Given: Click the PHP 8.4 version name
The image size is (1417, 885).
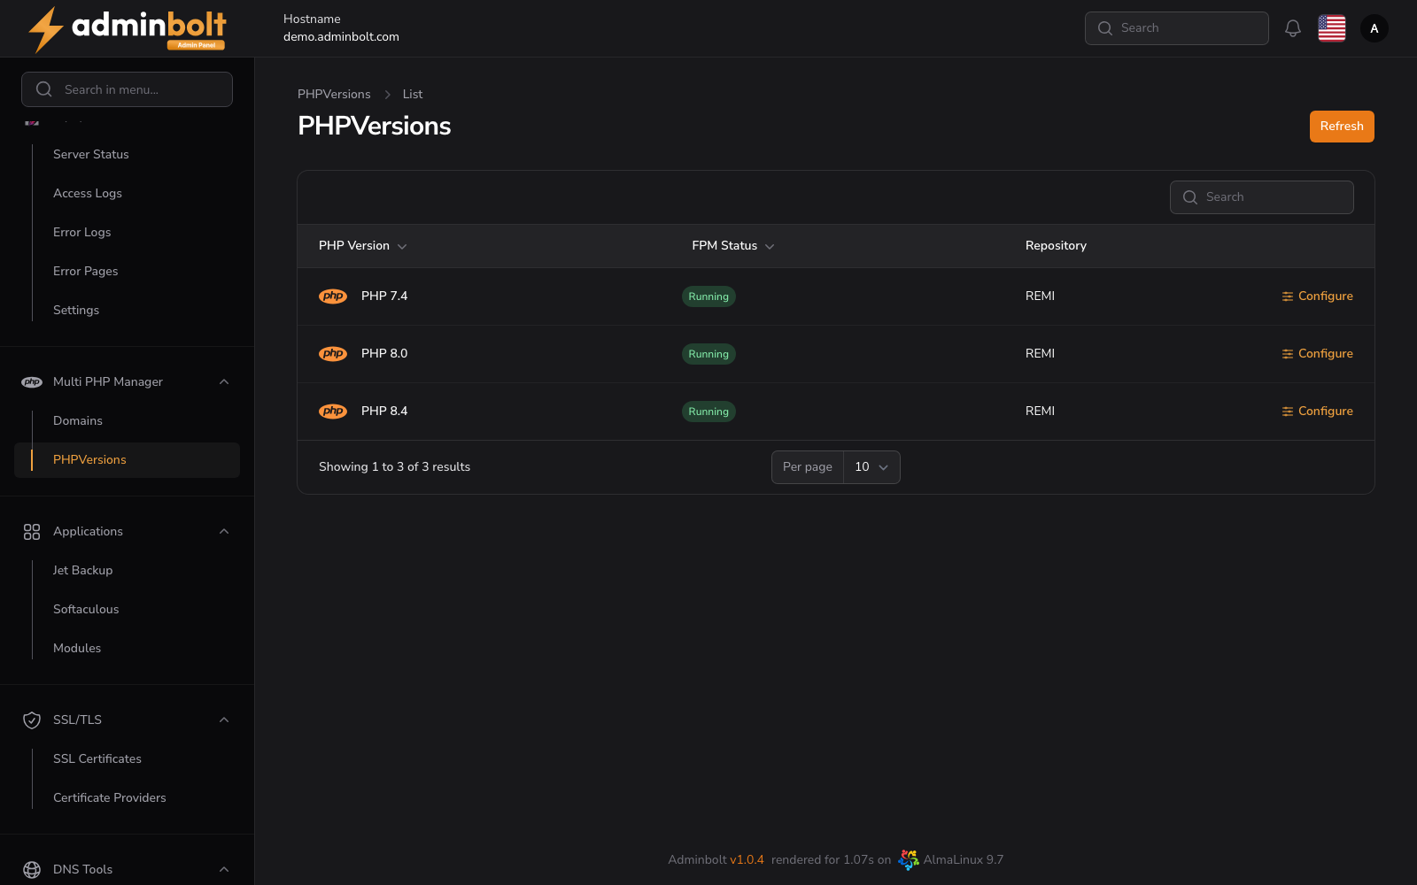Looking at the screenshot, I should 384,412.
